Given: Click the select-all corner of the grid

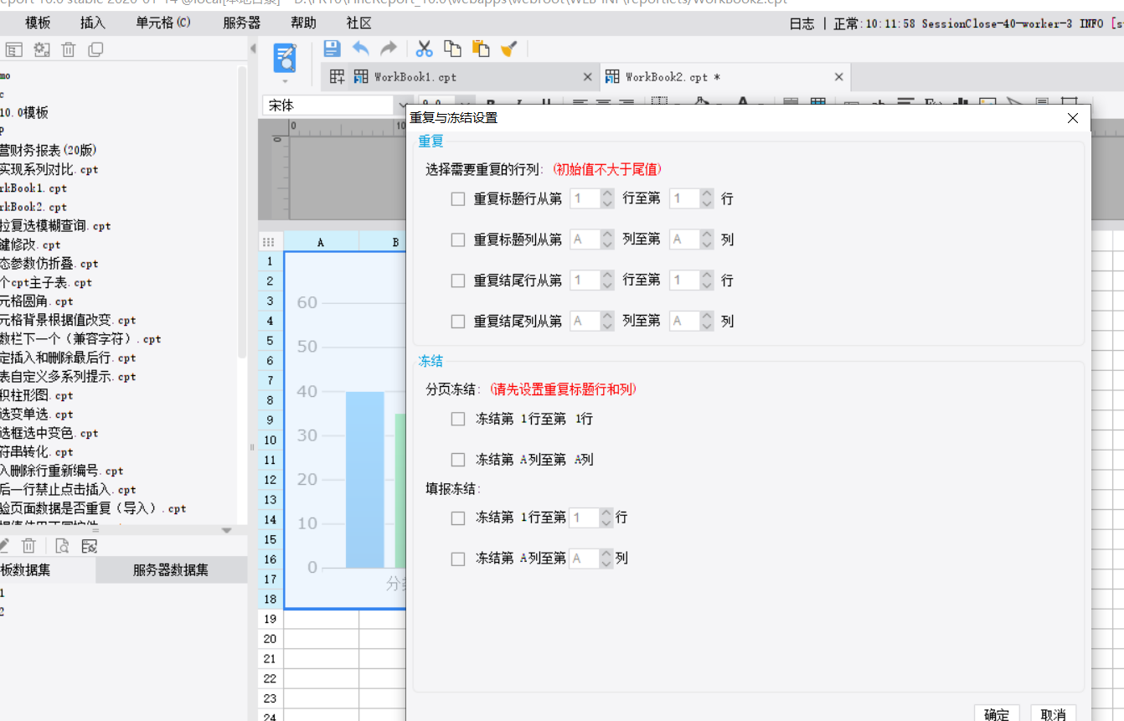Looking at the screenshot, I should [x=269, y=242].
